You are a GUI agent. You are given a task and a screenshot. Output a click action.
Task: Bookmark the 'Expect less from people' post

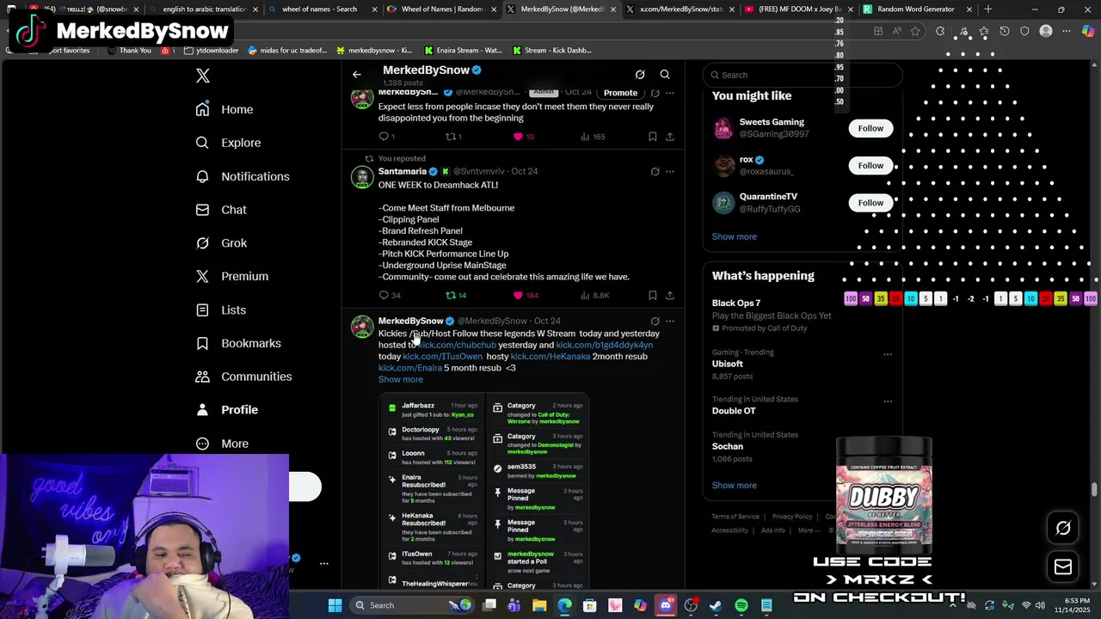point(652,137)
